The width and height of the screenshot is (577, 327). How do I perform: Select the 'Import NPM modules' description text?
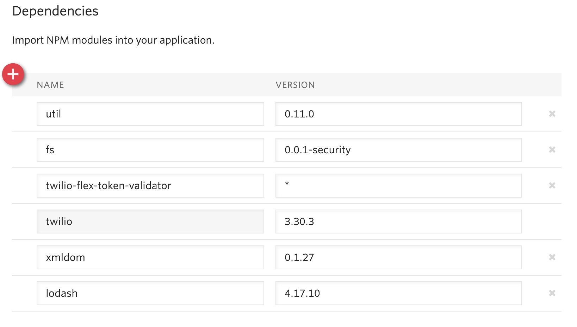click(113, 40)
